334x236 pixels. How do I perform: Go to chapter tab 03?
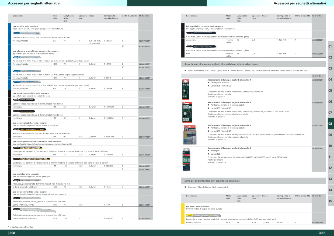click(330, 68)
